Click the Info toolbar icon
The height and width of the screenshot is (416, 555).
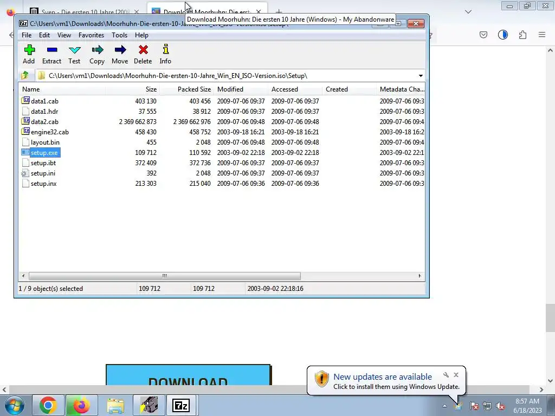coord(165,54)
